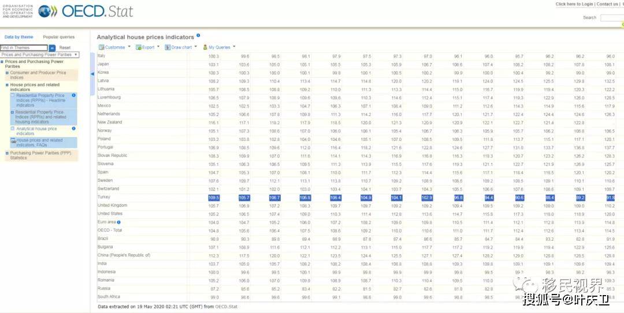Switch to the Popular queries tab
This screenshot has height=313, width=624.
pos(58,37)
